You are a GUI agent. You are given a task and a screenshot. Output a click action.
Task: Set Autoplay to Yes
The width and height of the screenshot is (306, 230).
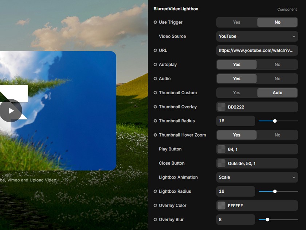click(236, 64)
